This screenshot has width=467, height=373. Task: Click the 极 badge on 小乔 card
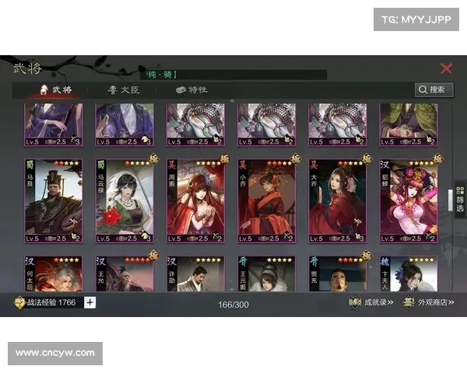296,159
